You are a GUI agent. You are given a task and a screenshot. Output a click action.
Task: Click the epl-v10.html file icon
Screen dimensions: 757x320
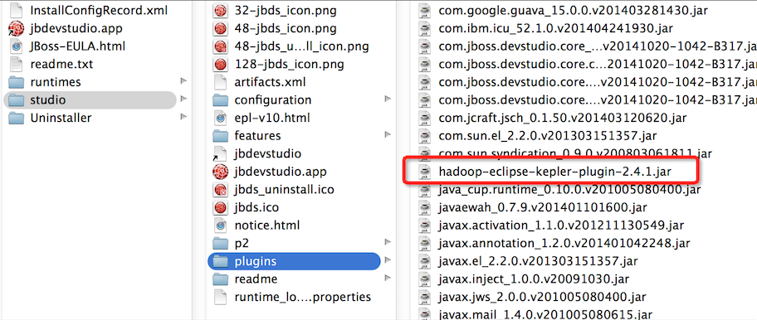coord(221,118)
